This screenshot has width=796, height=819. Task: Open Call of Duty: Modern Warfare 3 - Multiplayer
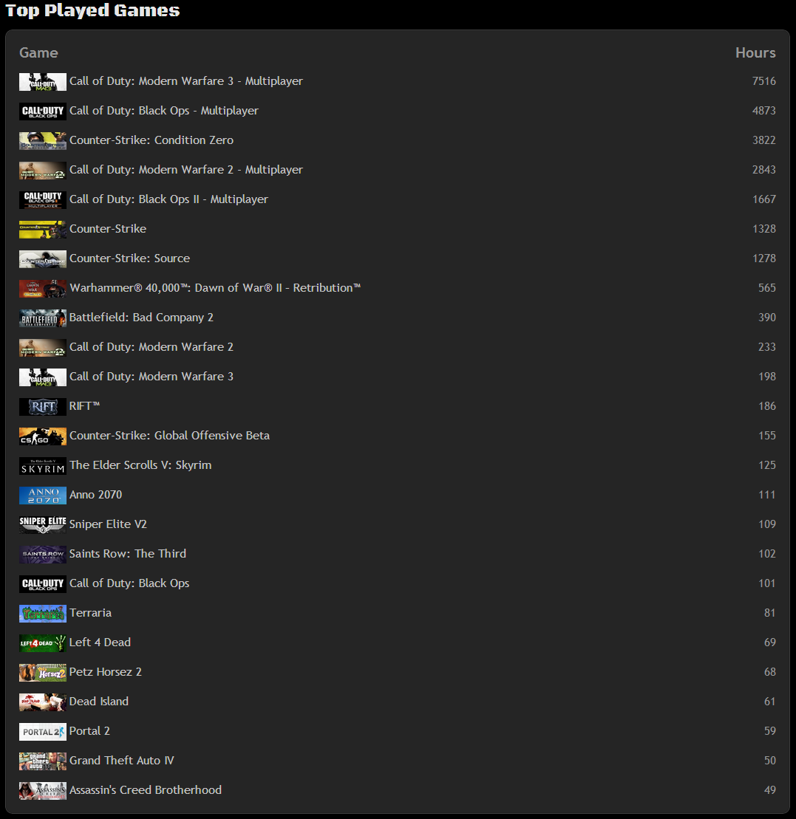coord(186,81)
